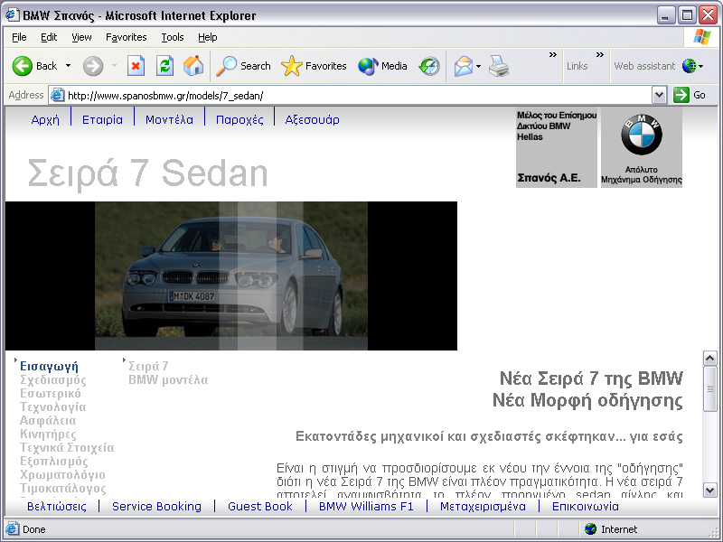Click the Go button

pyautogui.click(x=690, y=96)
